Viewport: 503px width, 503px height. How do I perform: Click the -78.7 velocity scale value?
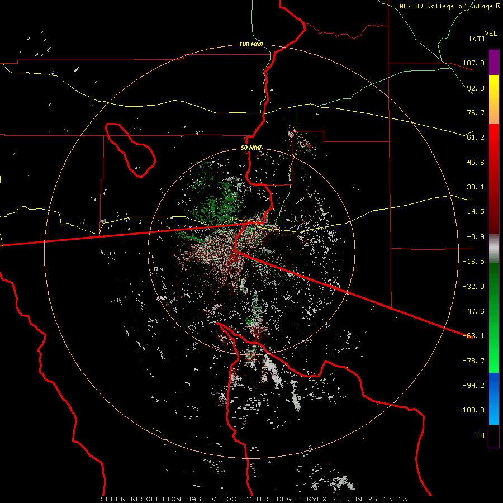[x=473, y=361]
